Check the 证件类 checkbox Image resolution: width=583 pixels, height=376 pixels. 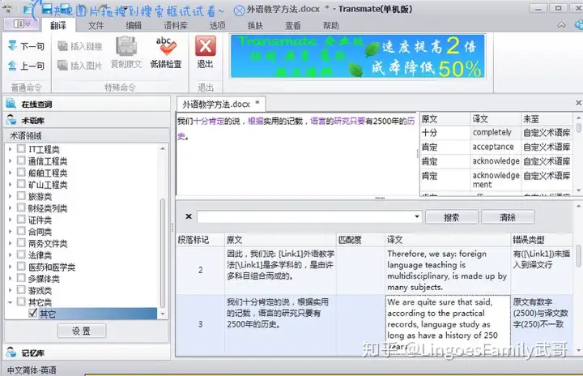[22, 220]
